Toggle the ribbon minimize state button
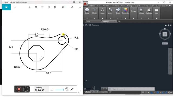This screenshot has height=97, width=173. pyautogui.click(x=170, y=6)
